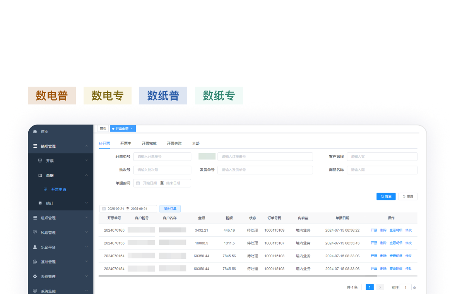Open 查看明细 for order 2024070160
This screenshot has width=455, height=294.
pos(396,230)
